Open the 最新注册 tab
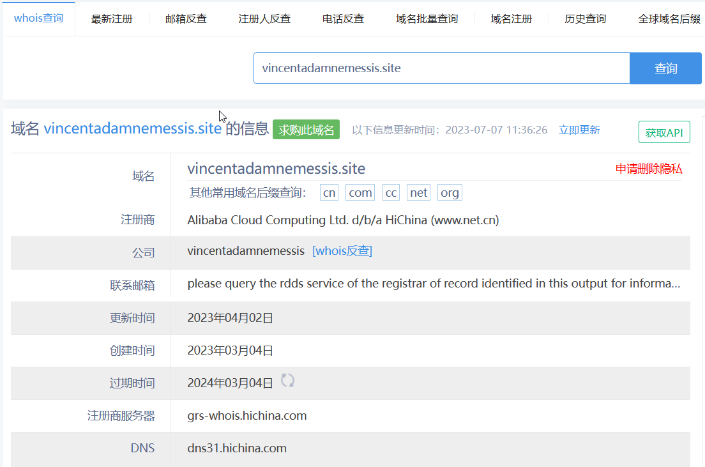This screenshot has height=467, width=705. [x=112, y=19]
